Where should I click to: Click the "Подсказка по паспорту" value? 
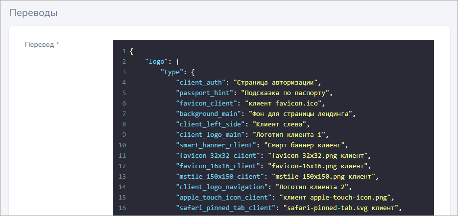[286, 93]
